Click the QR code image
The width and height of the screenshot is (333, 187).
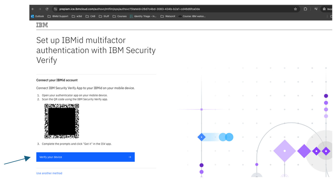pyautogui.click(x=62, y=121)
